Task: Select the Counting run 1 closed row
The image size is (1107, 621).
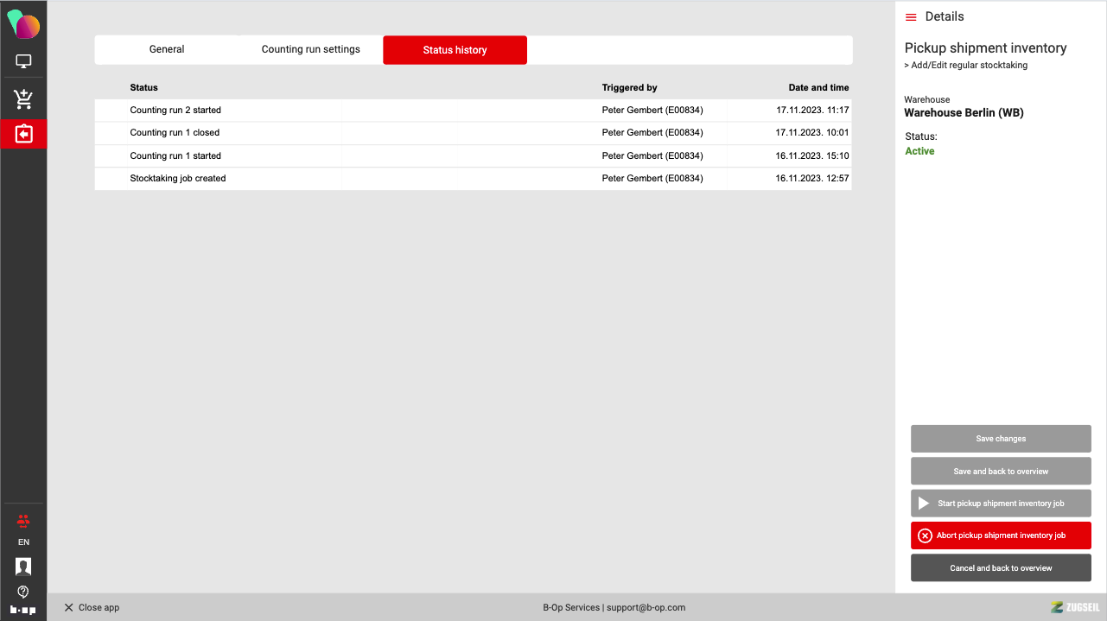Action: click(473, 133)
